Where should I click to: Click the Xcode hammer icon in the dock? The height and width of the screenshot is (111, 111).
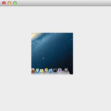(51, 71)
